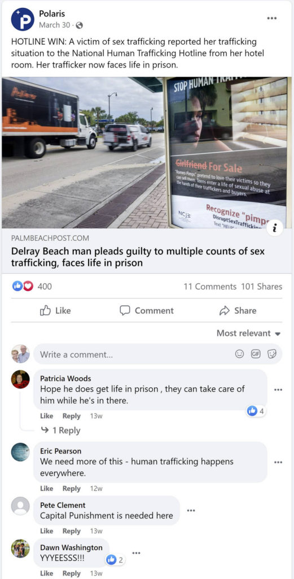
Task: Show options for Eric Pearson's comment
Action: (278, 462)
